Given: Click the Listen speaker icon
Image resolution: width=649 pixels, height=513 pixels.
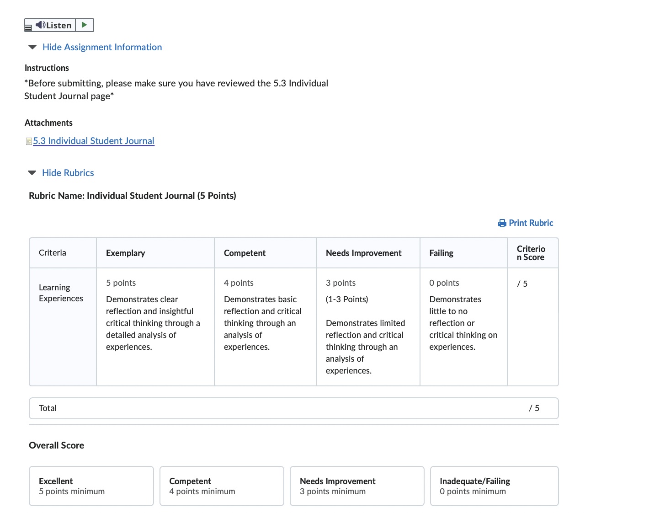Looking at the screenshot, I should (40, 25).
